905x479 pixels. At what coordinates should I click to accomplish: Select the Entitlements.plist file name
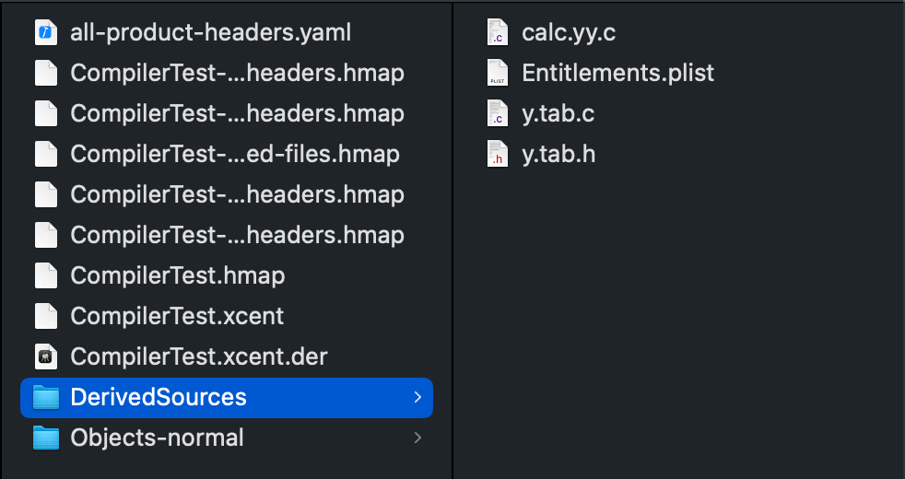pyautogui.click(x=618, y=73)
